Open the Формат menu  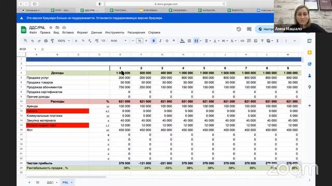(x=82, y=33)
